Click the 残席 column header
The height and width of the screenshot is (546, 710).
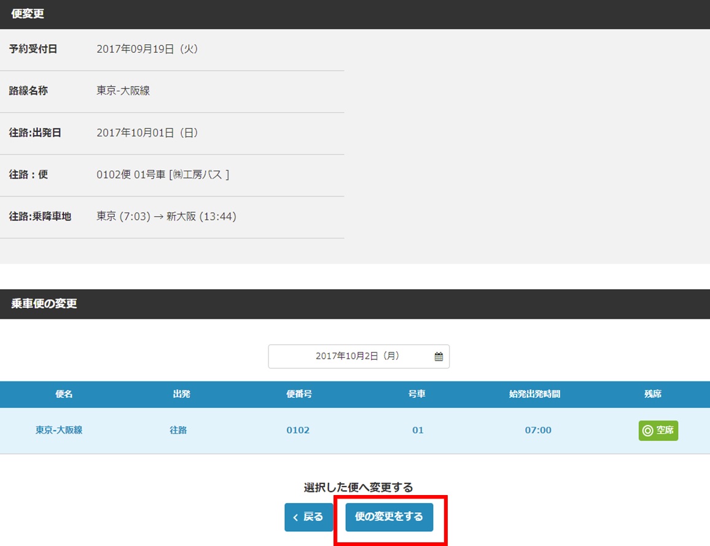pyautogui.click(x=652, y=394)
